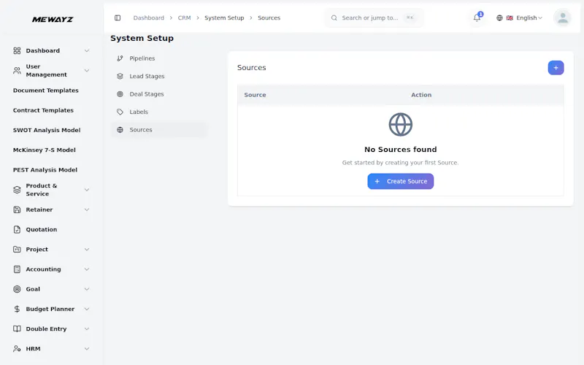Open the notifications bell
Viewport: 584px width, 365px height.
click(x=477, y=18)
